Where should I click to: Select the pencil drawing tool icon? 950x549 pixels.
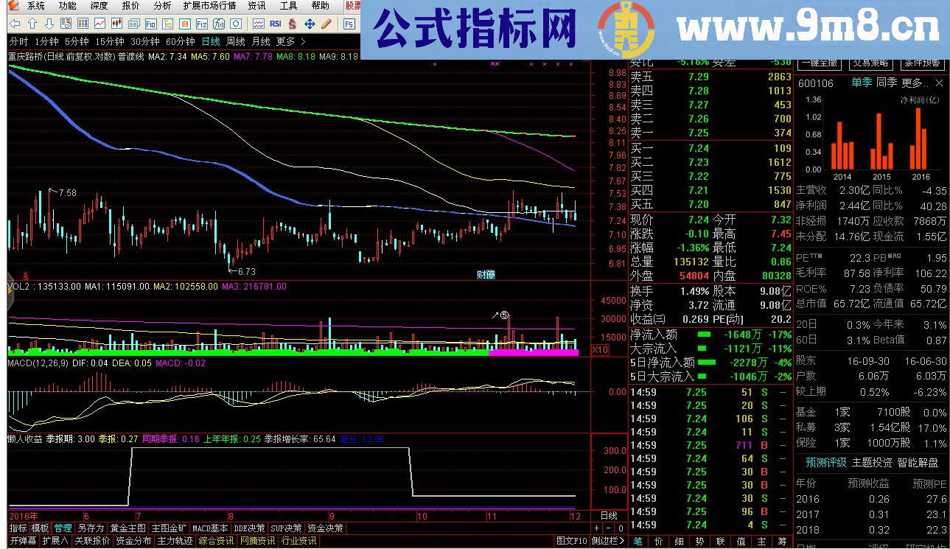(x=326, y=24)
